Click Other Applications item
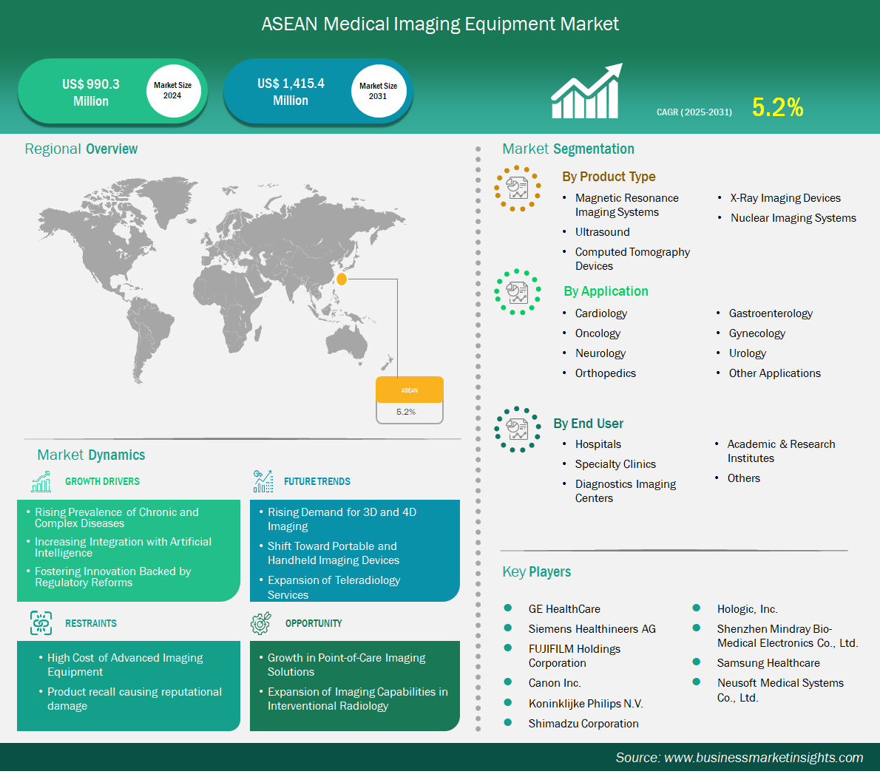This screenshot has width=880, height=774. pos(774,373)
